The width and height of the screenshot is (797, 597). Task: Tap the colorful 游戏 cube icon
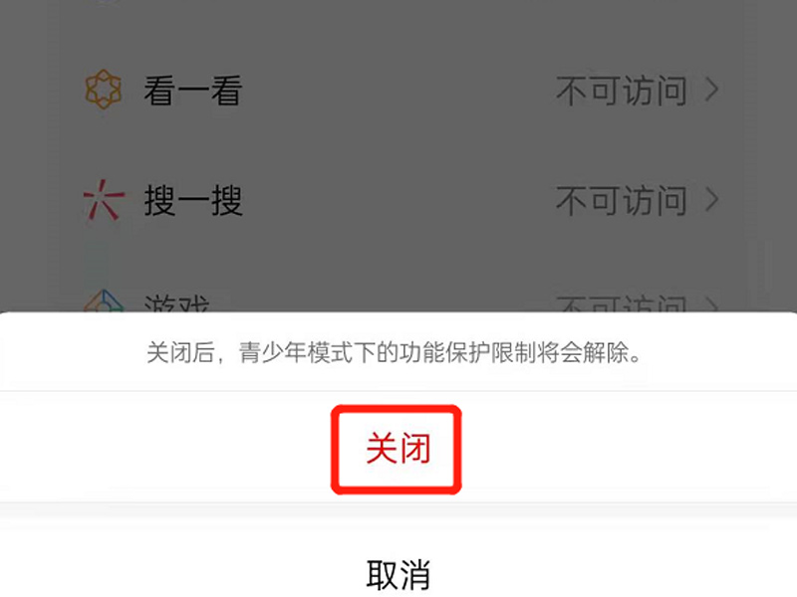pyautogui.click(x=104, y=300)
